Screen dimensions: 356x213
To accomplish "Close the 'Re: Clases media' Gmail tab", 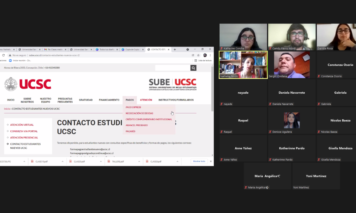I will [x=66, y=49].
